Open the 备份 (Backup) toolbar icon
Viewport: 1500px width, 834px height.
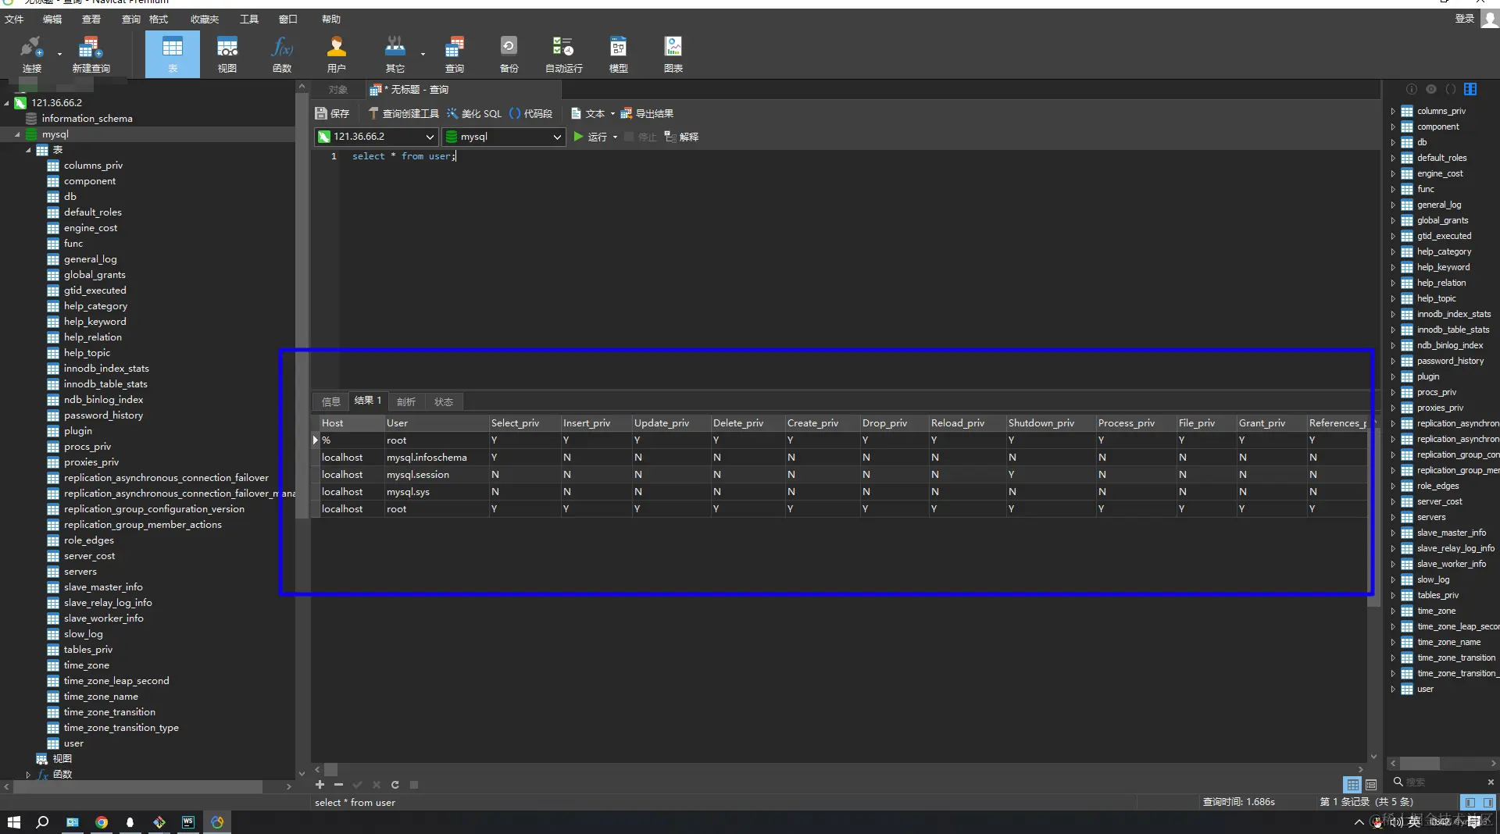tap(509, 55)
